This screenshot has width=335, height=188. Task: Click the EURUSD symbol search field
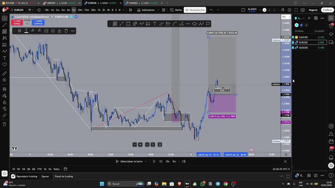pyautogui.click(x=19, y=10)
